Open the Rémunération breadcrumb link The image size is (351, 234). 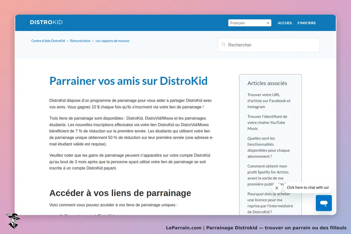click(x=80, y=41)
